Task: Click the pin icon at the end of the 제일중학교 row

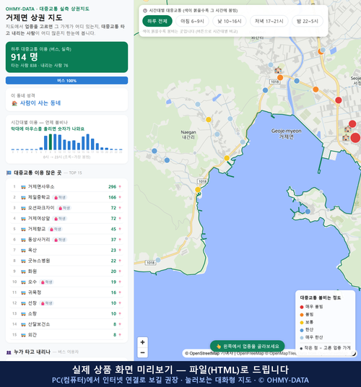Action: (x=120, y=197)
